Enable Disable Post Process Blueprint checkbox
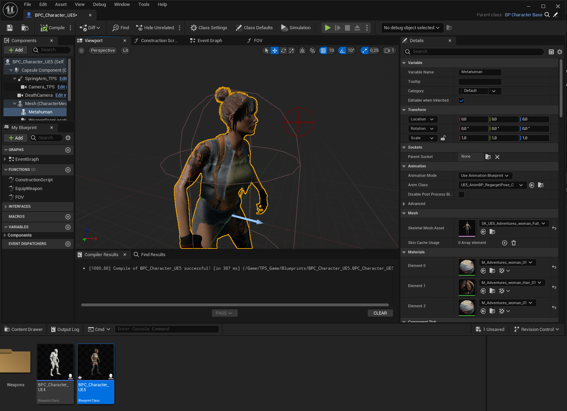The image size is (567, 411). click(x=461, y=195)
